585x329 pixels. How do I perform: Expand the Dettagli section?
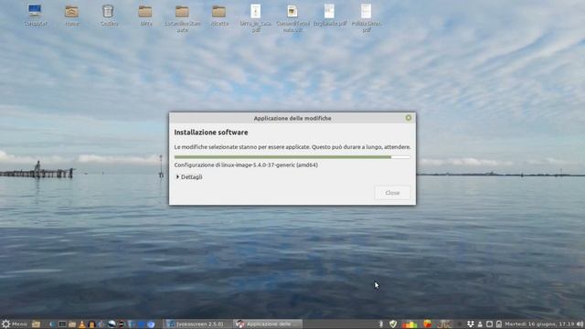coord(189,176)
